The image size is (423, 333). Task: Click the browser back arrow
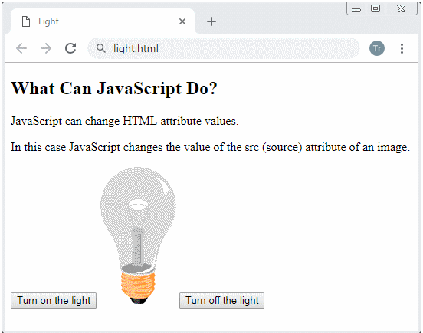click(21, 48)
